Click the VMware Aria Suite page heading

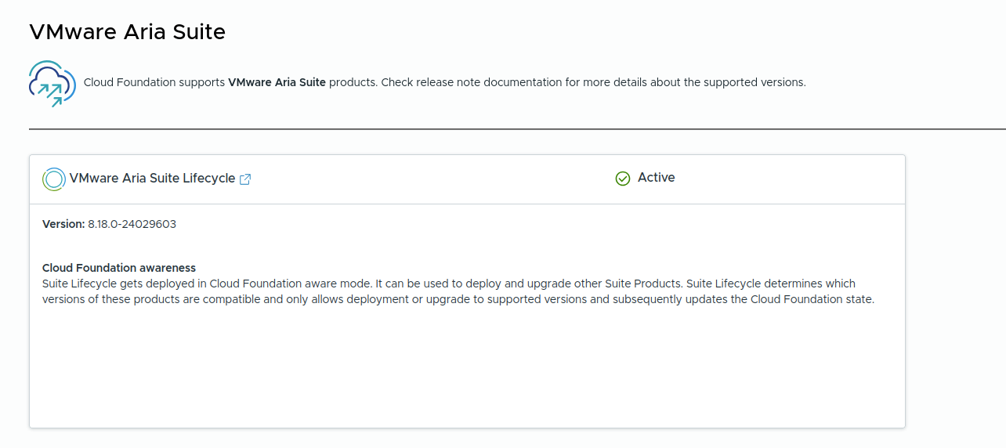pos(127,32)
